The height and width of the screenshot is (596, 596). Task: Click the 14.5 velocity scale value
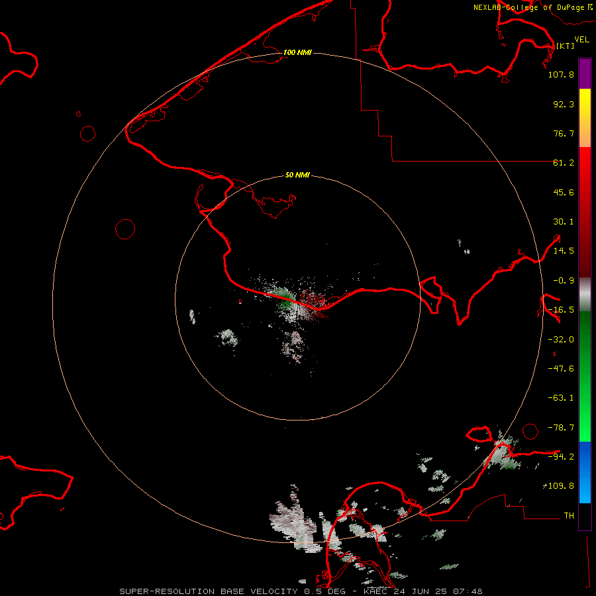pos(564,251)
